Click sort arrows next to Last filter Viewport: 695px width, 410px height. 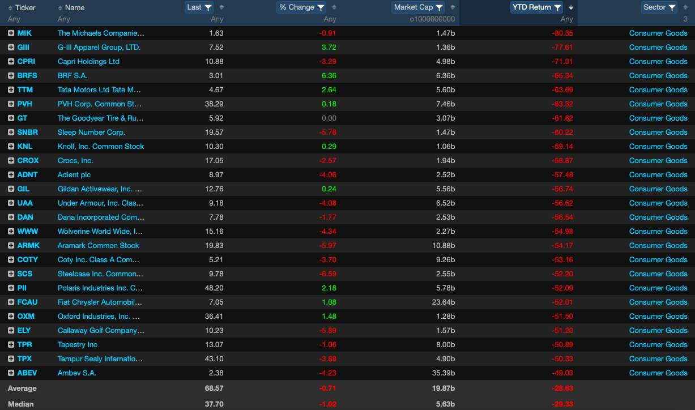click(x=221, y=7)
